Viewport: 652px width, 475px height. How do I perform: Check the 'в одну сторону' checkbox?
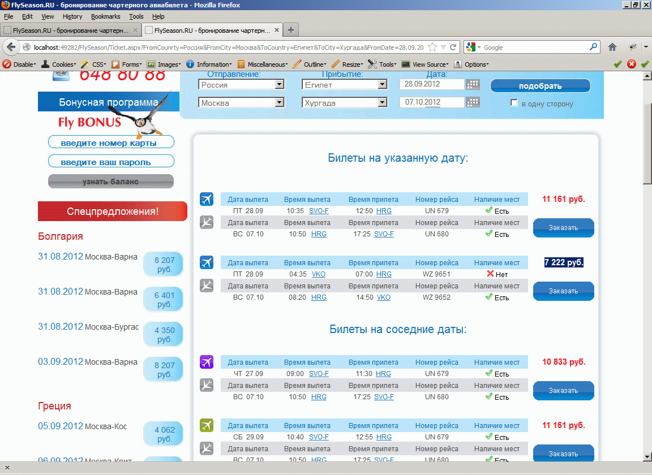click(x=514, y=103)
